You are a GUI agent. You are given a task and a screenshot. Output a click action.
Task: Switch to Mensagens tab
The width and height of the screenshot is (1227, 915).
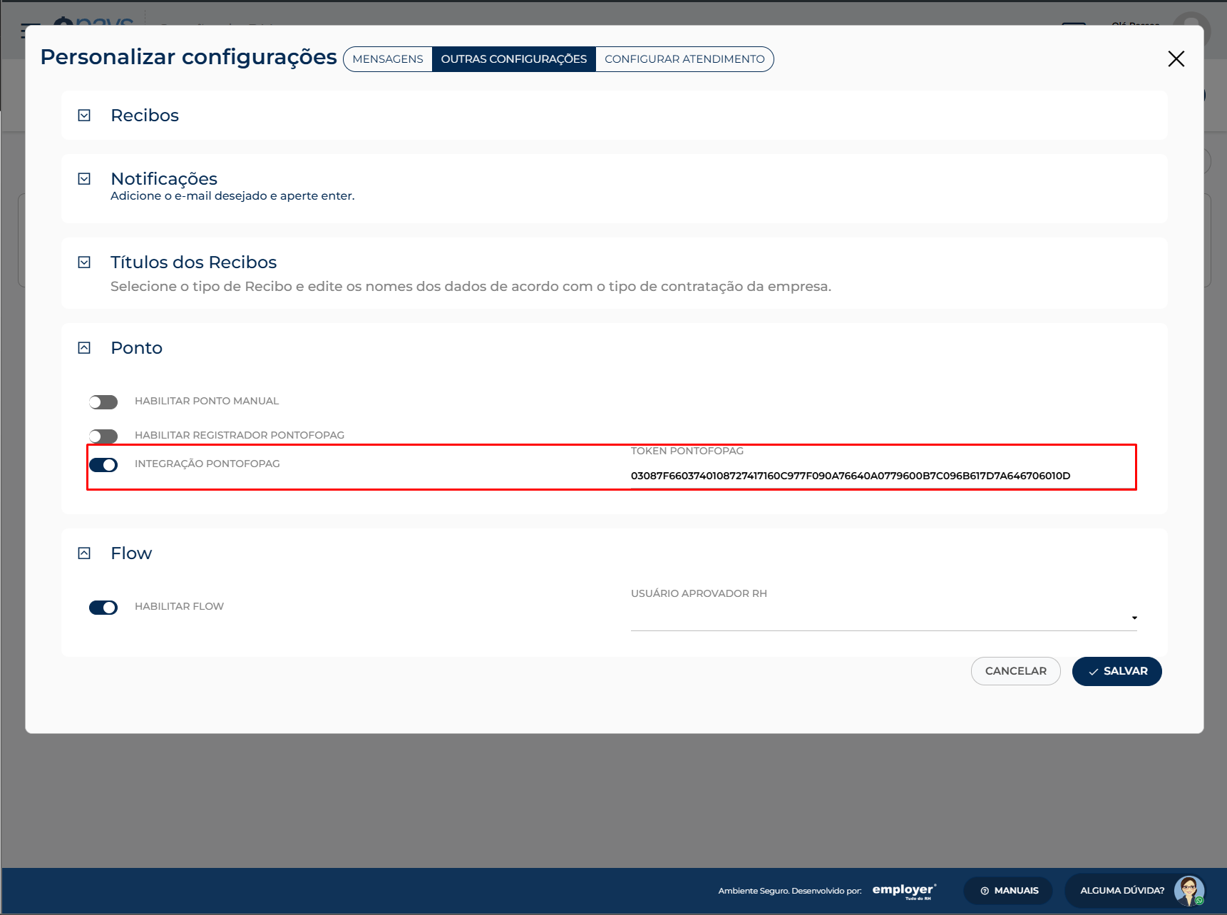(388, 59)
